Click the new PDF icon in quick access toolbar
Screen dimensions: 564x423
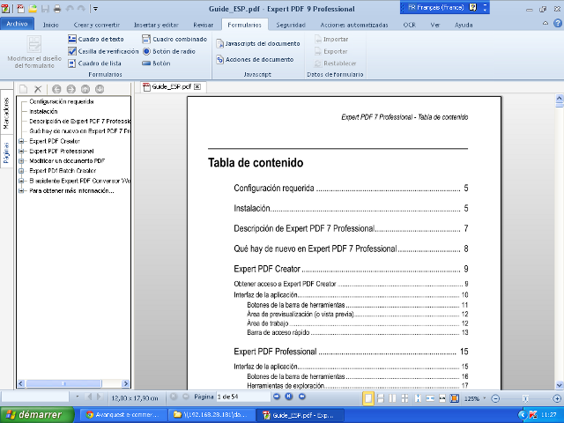click(x=20, y=9)
